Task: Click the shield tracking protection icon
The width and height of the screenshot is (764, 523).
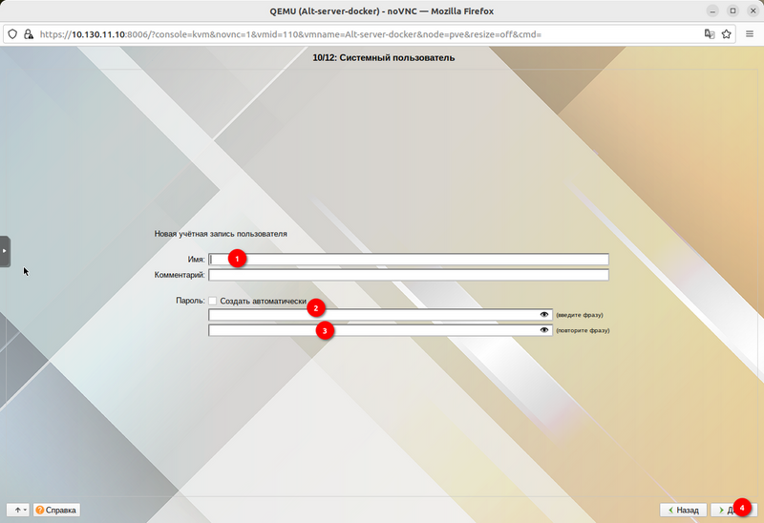Action: click(x=12, y=33)
